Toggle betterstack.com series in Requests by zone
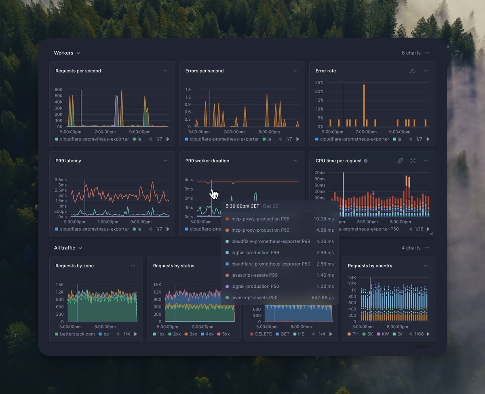This screenshot has height=394, width=485. 75,334
